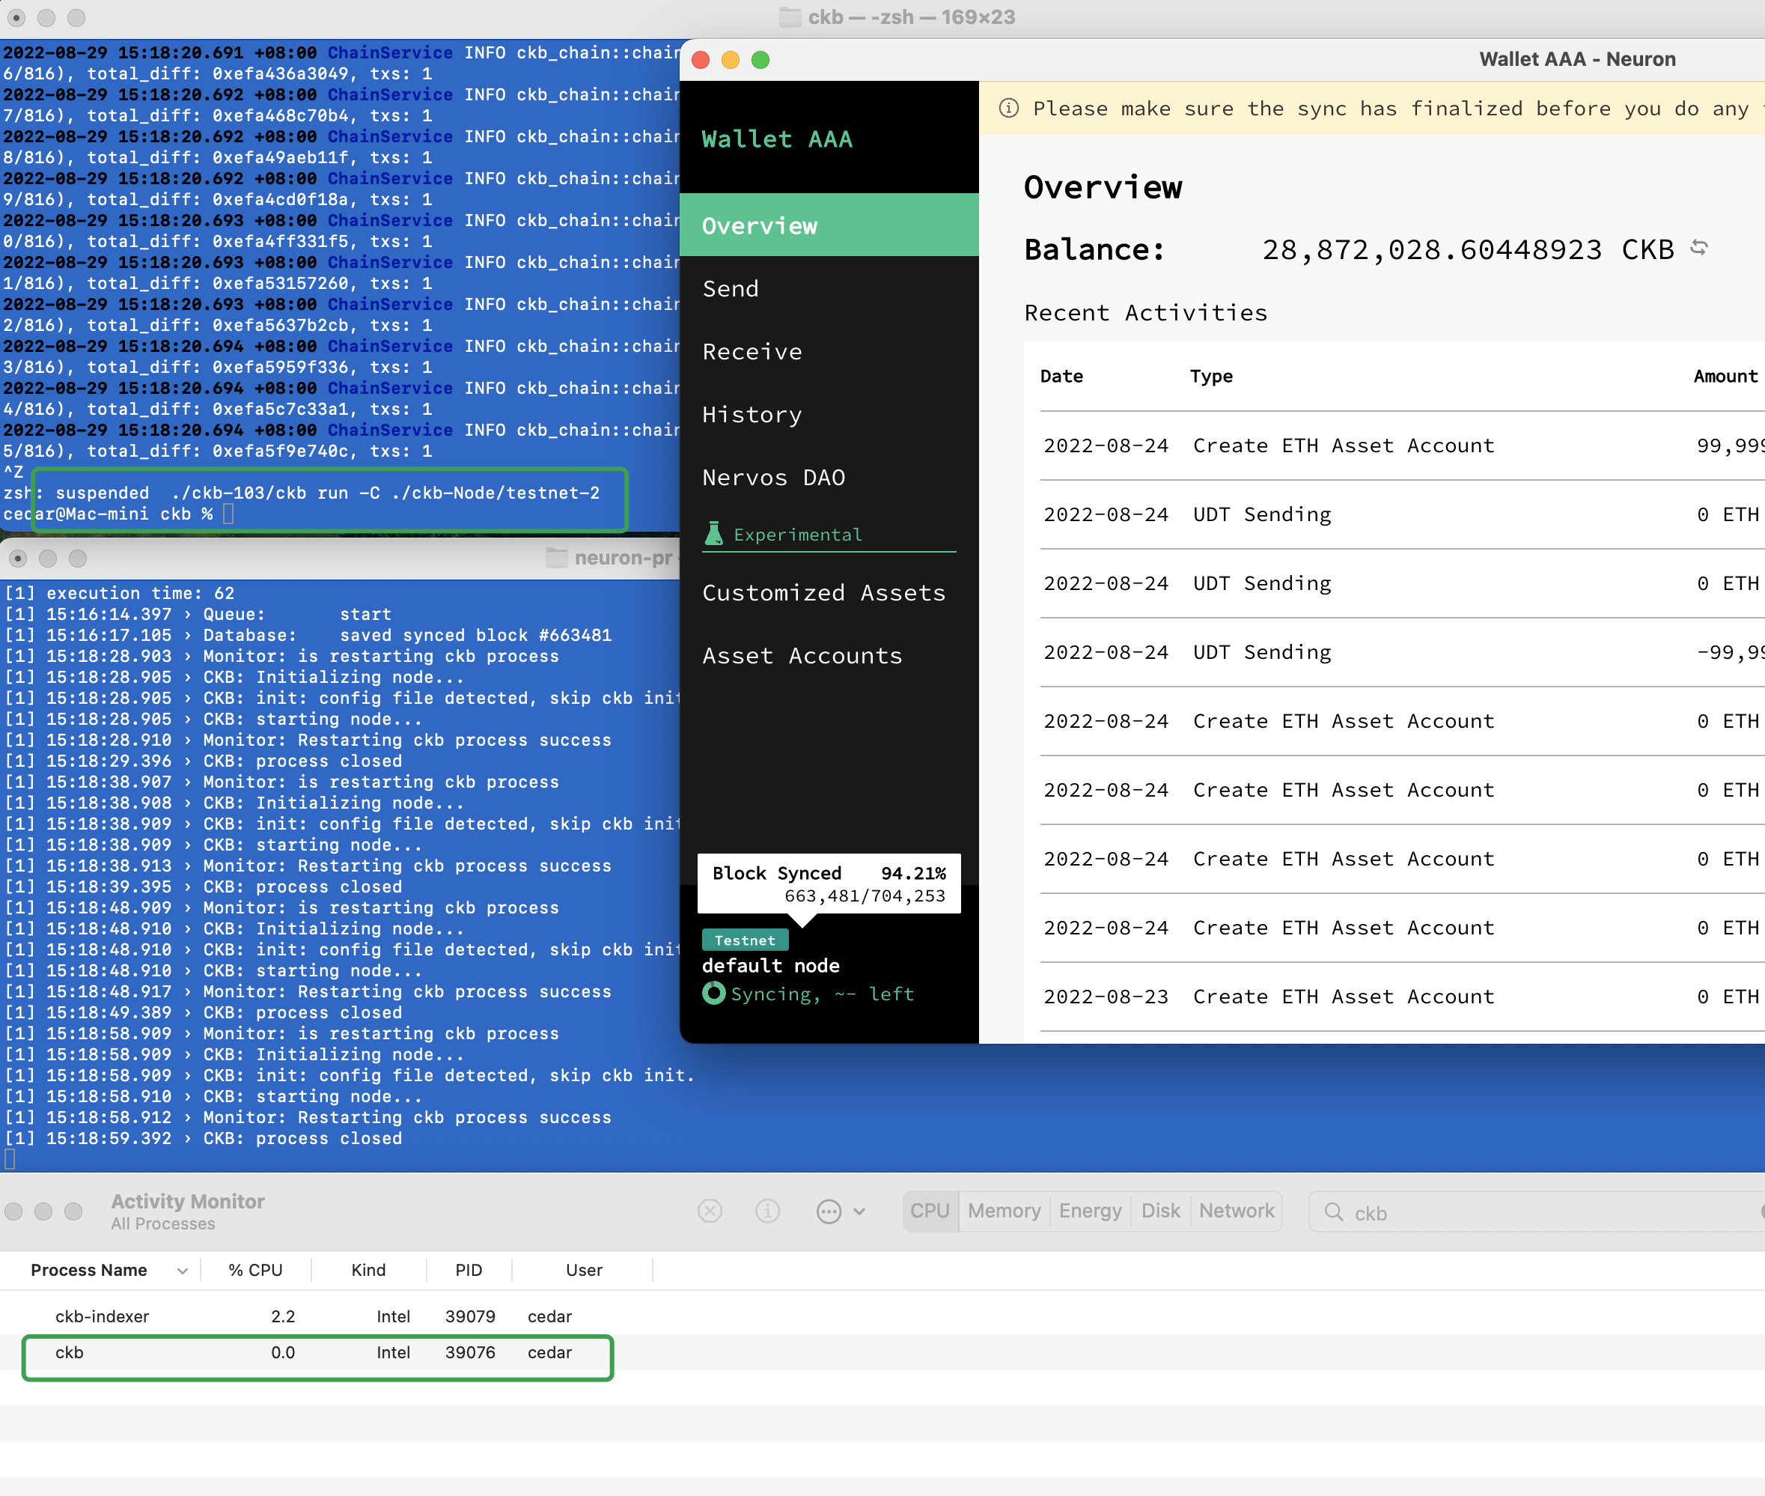Switch to the Disk tab in Activity Monitor
This screenshot has width=1765, height=1496.
tap(1160, 1211)
